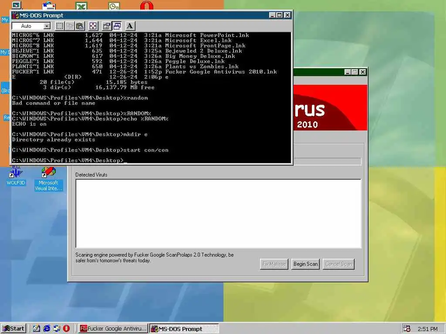The width and height of the screenshot is (446, 334).
Task: Open MS-DOS Prompt Properties icon
Action: pos(106,26)
